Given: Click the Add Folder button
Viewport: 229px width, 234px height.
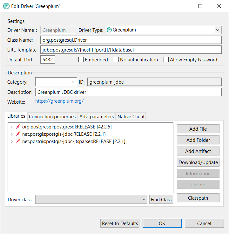Looking at the screenshot, I should pyautogui.click(x=198, y=140).
